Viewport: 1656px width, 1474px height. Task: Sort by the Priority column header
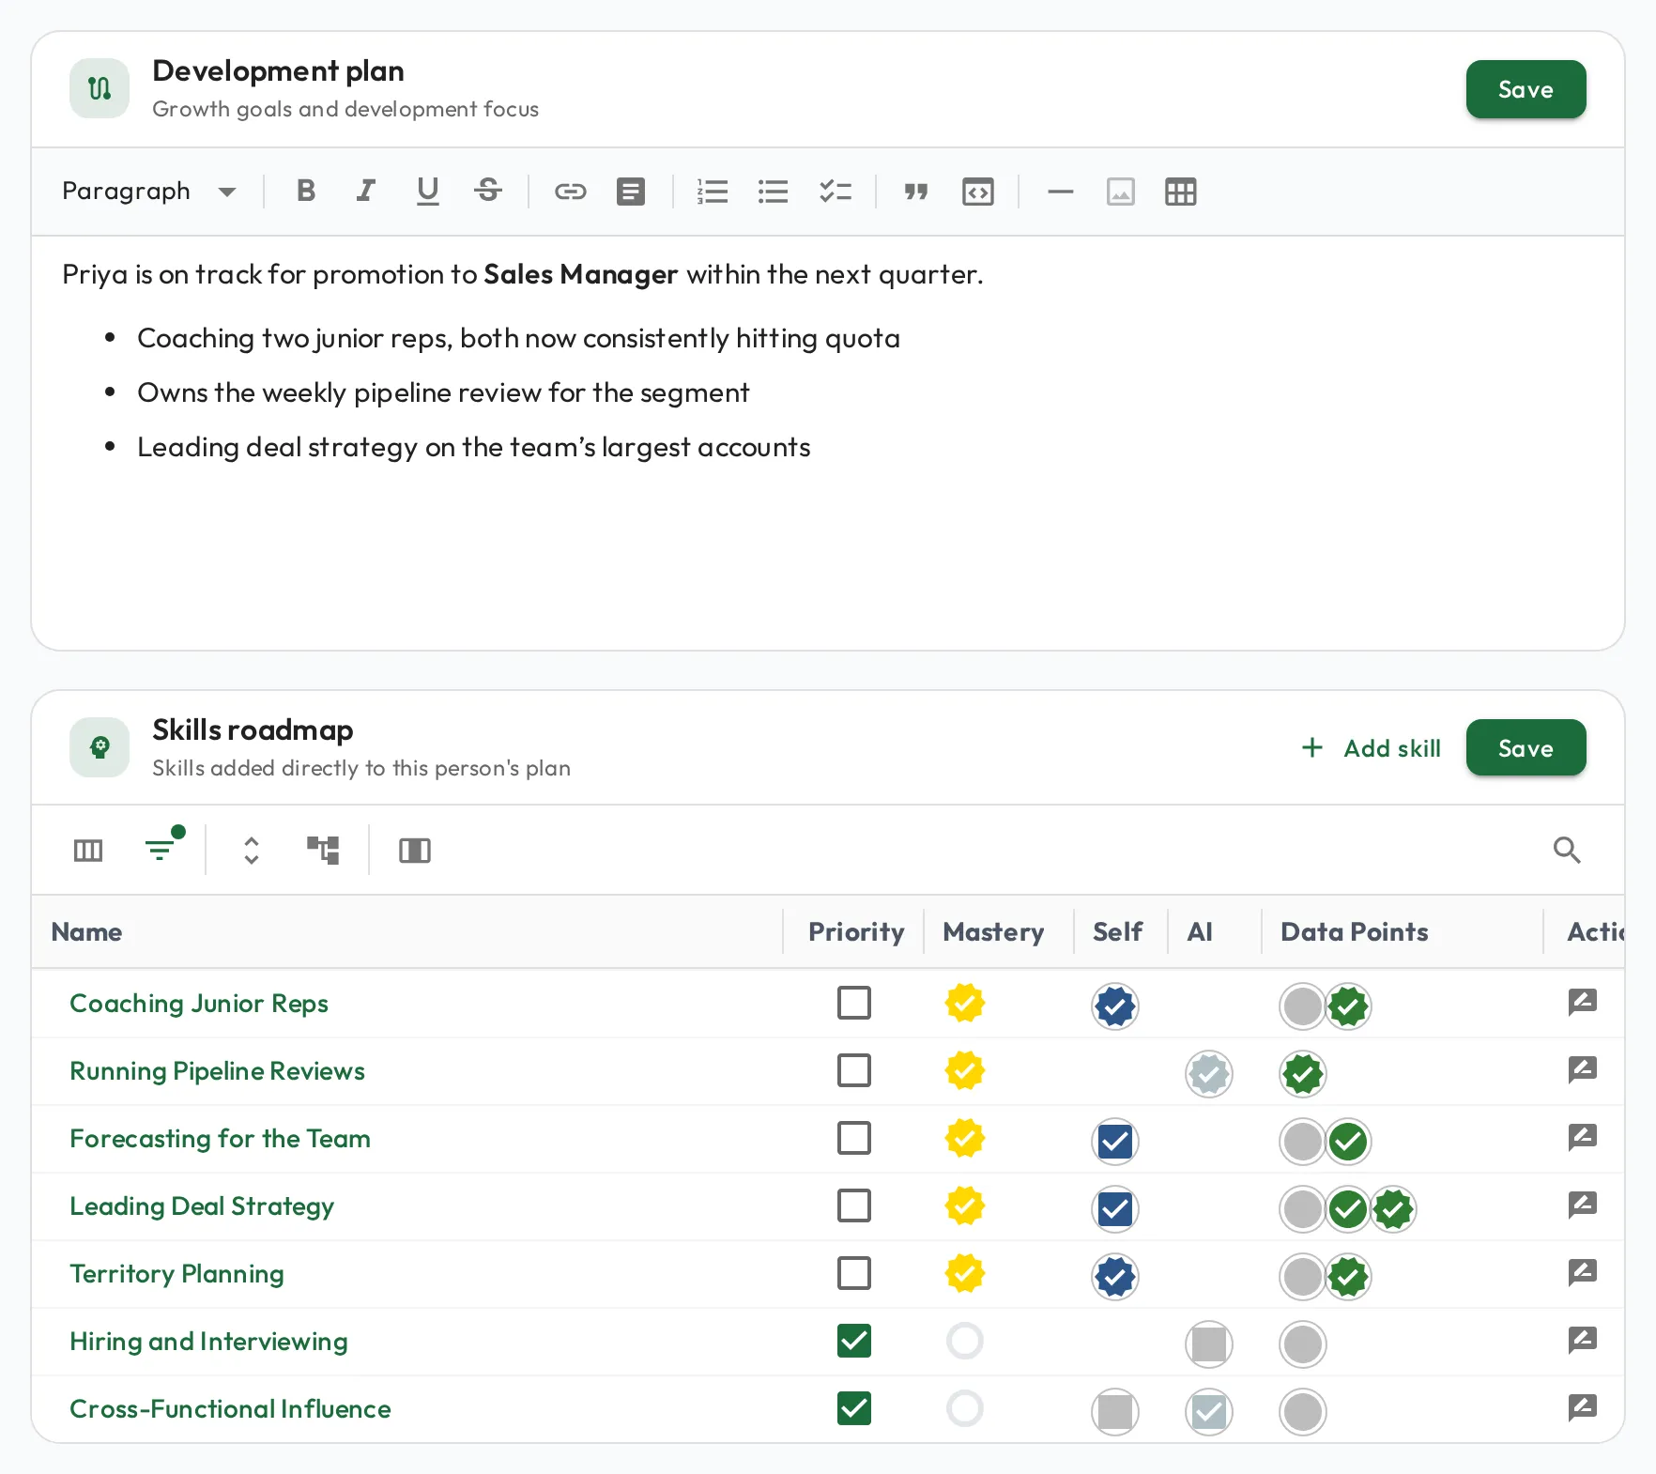[856, 932]
